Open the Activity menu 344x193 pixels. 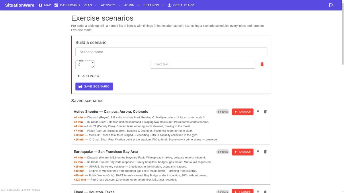[x=110, y=5]
